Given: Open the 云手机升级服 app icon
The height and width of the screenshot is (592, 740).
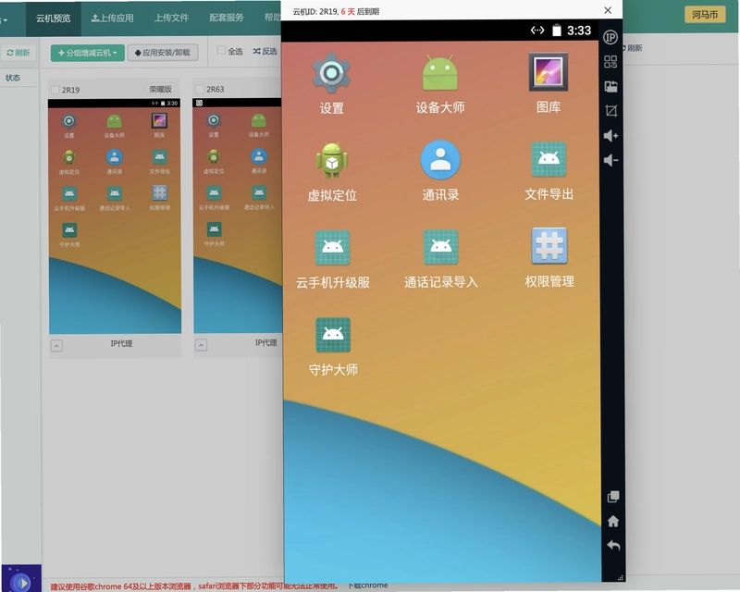Looking at the screenshot, I should pos(333,248).
